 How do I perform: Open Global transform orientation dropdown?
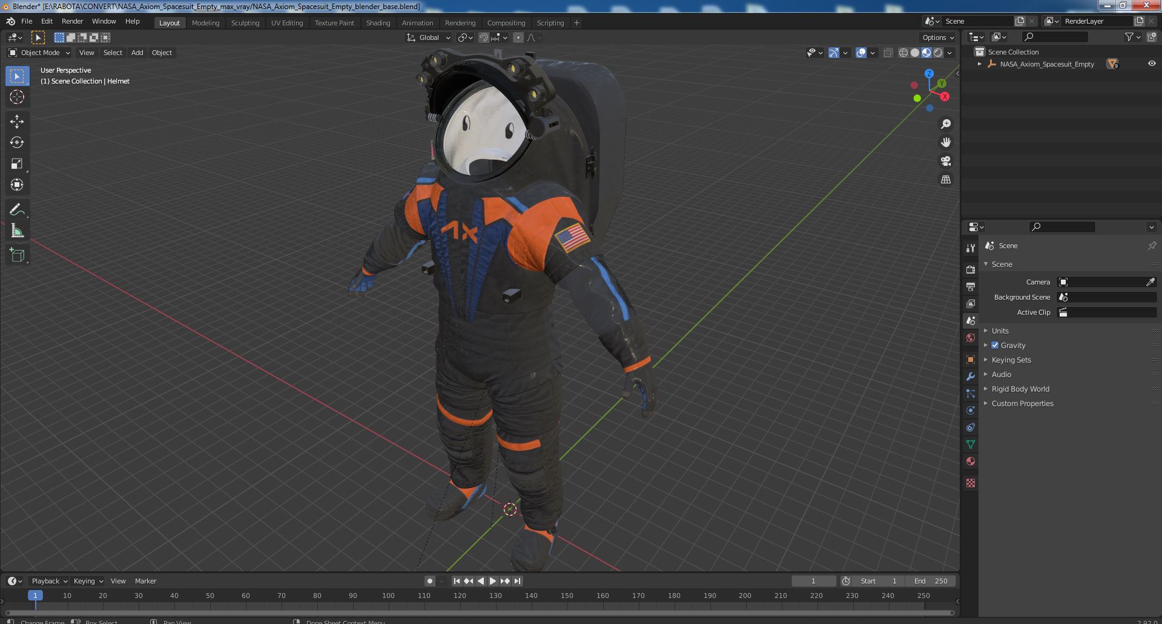[x=429, y=38]
